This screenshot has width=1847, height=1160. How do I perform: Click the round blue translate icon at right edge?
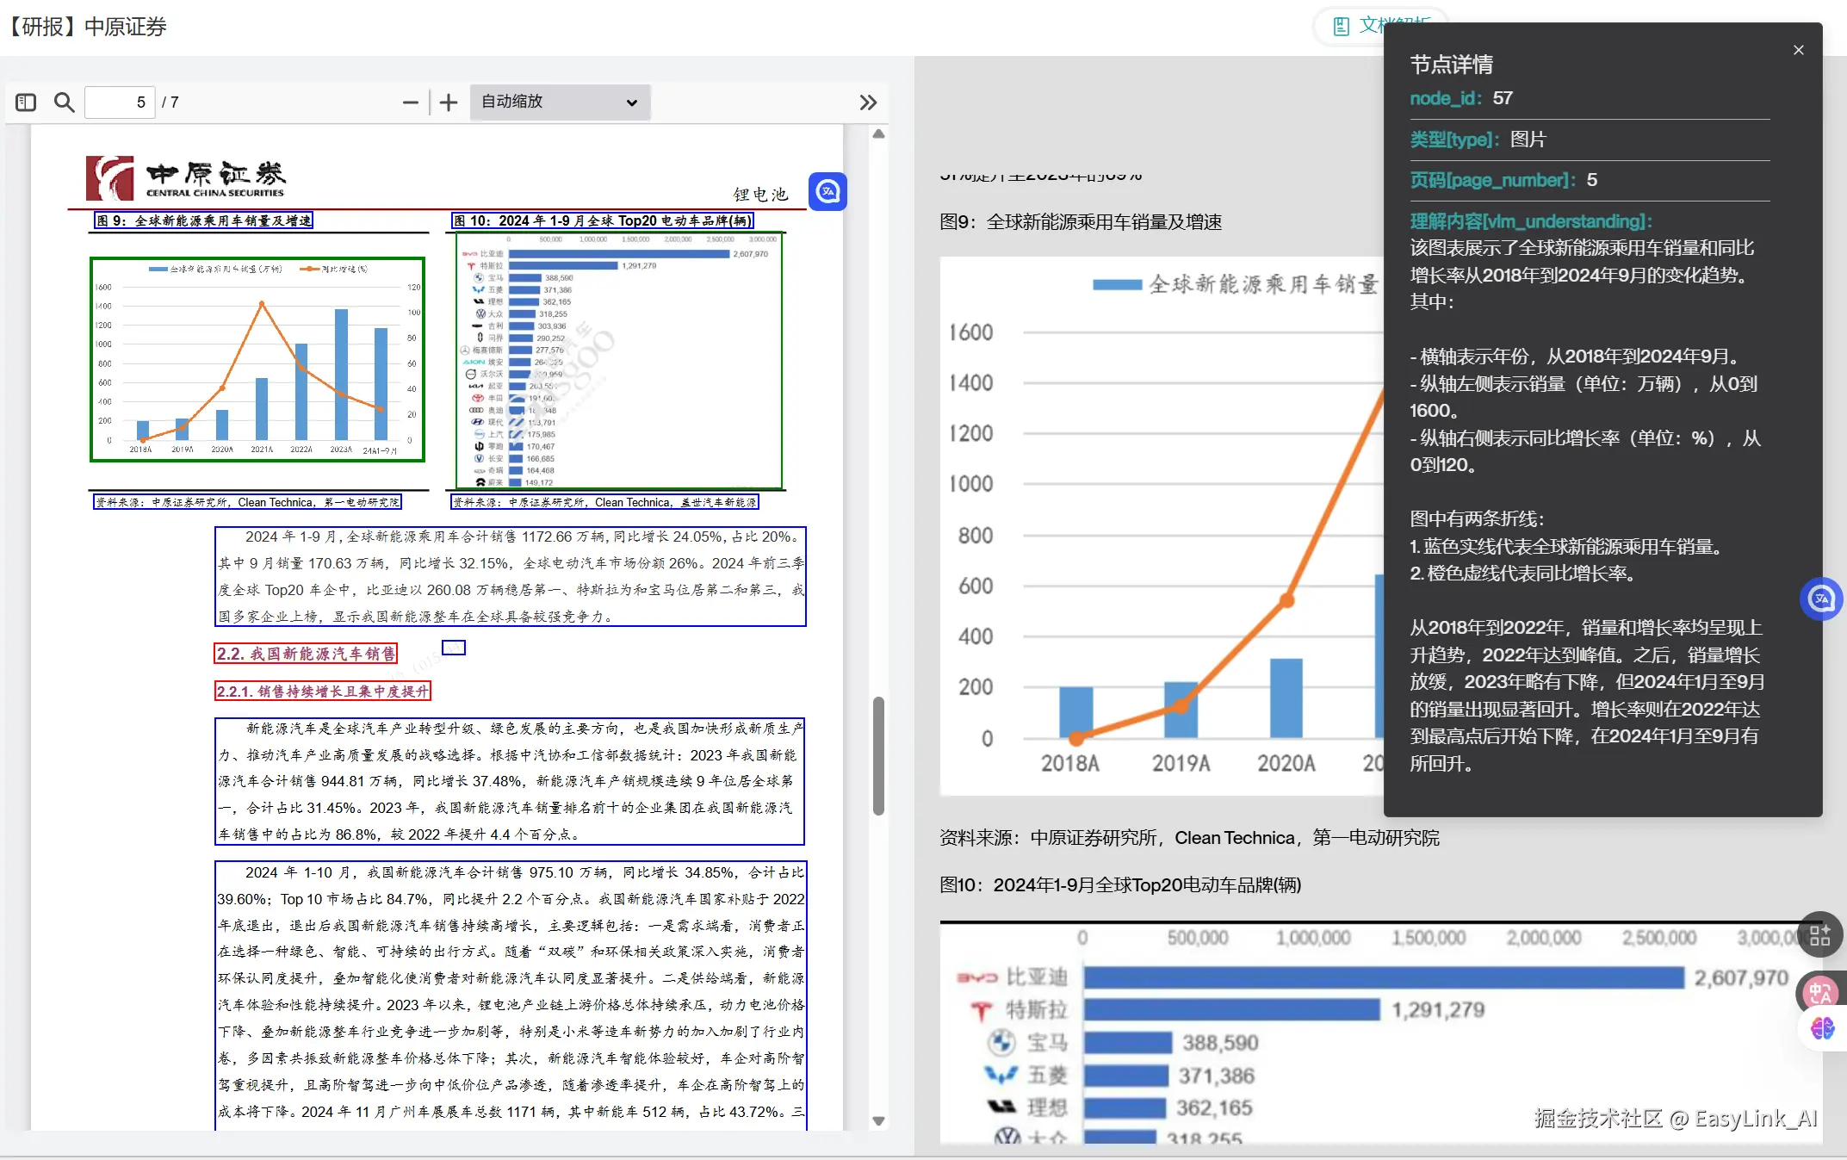(1820, 599)
